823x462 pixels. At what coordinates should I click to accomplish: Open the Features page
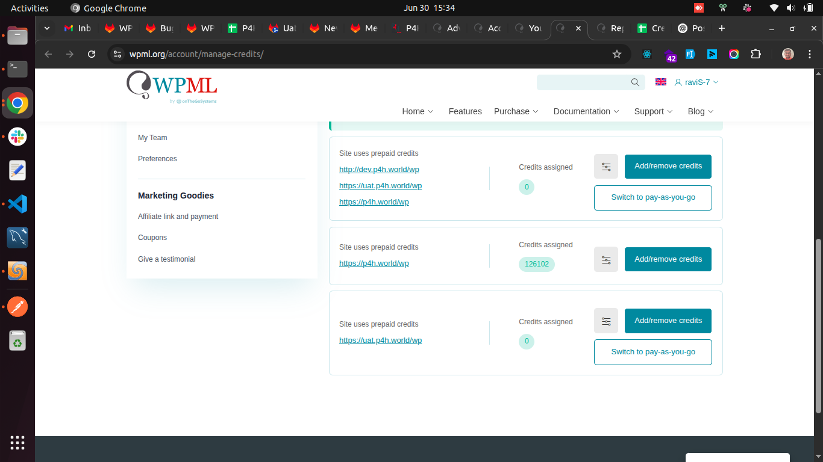tap(465, 111)
